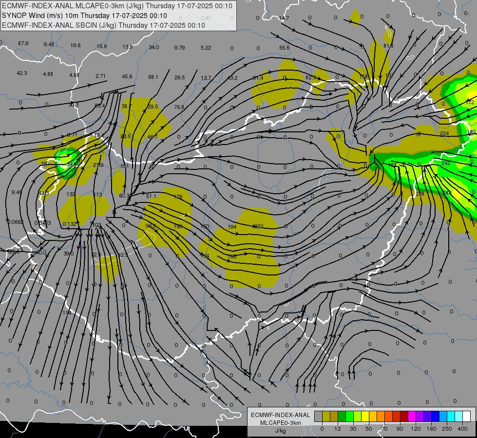Image resolution: width=477 pixels, height=438 pixels.
Task: Select the pure blue legend swatch
Action: pos(436,417)
